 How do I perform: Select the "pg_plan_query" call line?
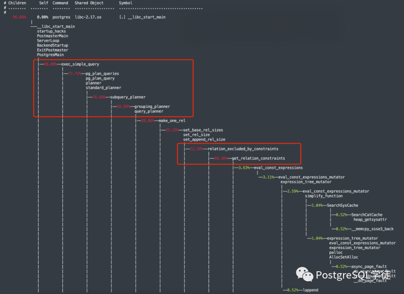[x=100, y=78]
